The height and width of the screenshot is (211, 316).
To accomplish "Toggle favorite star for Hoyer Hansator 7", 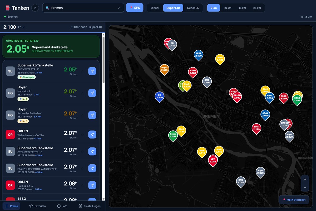I will [82, 93].
